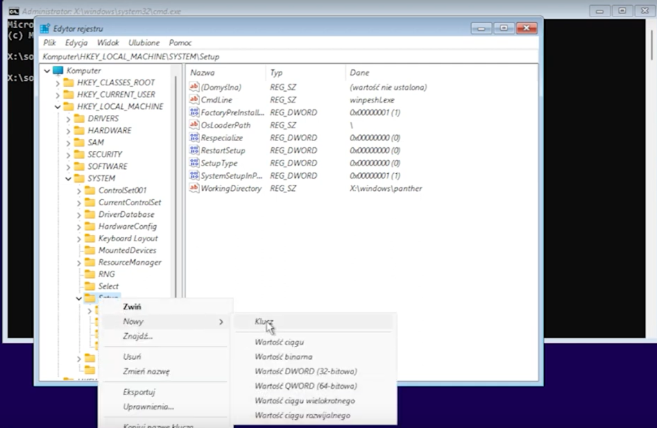Click the FactoryPreInstall DWORD value icon
This screenshot has height=428, width=657.
click(x=194, y=112)
